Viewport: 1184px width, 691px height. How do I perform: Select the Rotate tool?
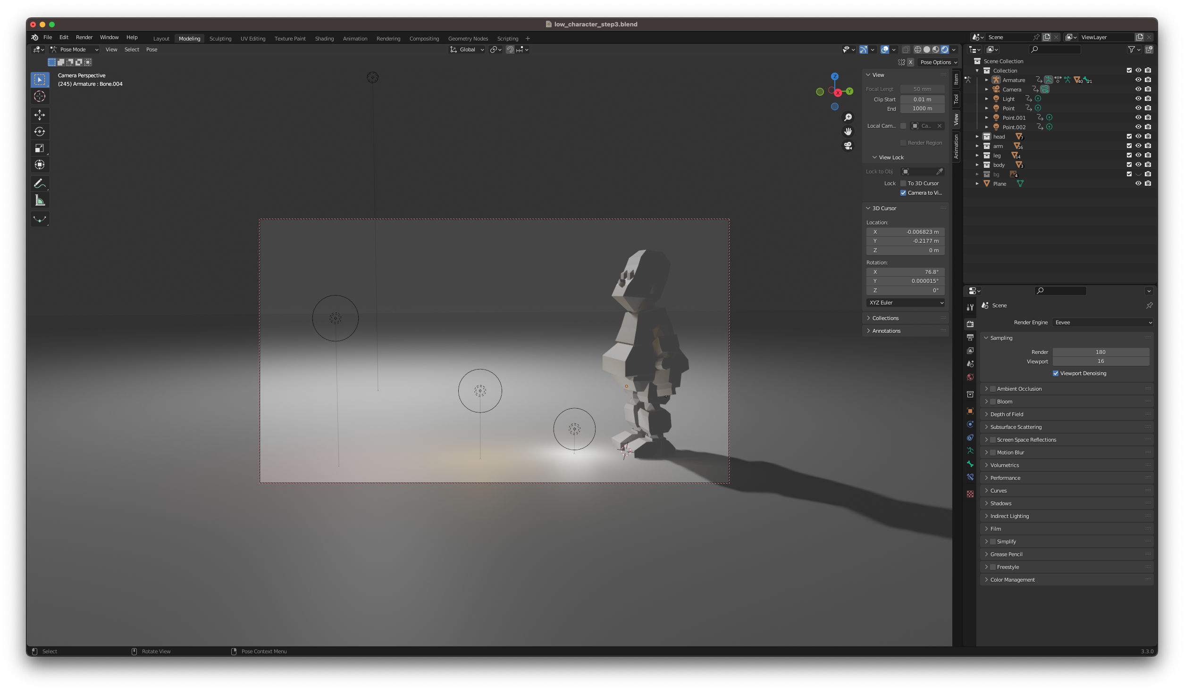click(40, 132)
